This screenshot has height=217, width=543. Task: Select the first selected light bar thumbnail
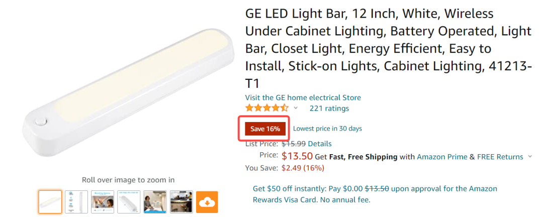coord(50,202)
